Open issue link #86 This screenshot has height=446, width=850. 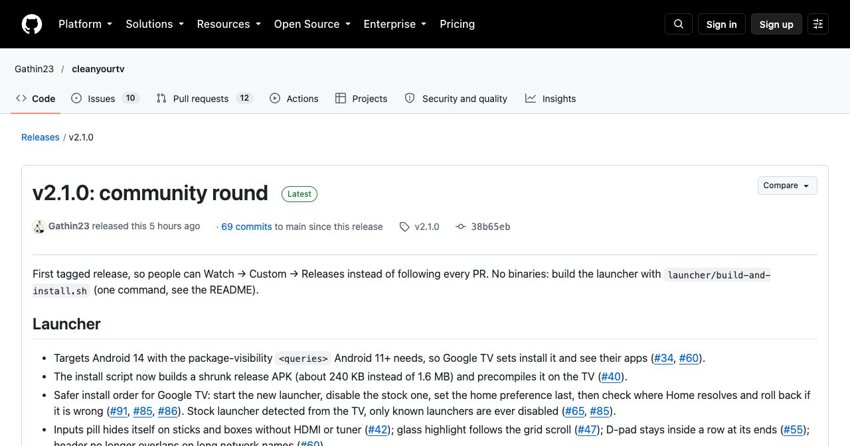pyautogui.click(x=168, y=411)
